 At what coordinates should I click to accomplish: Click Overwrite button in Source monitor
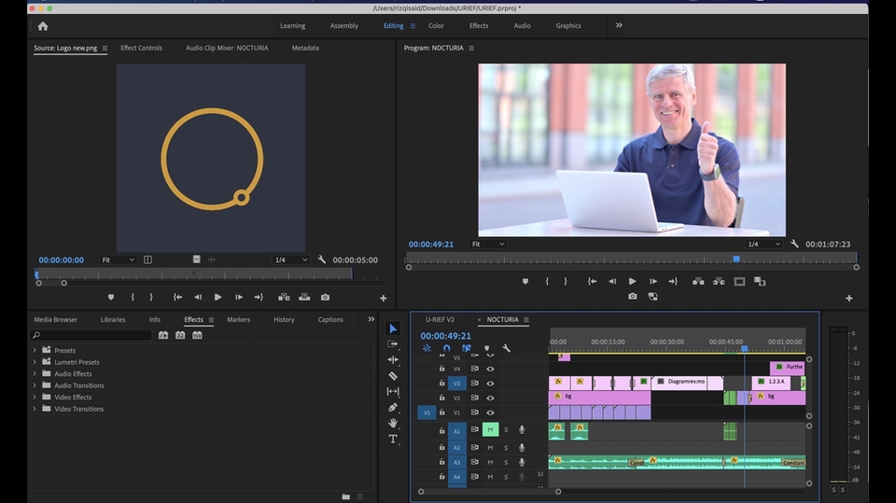(x=304, y=297)
